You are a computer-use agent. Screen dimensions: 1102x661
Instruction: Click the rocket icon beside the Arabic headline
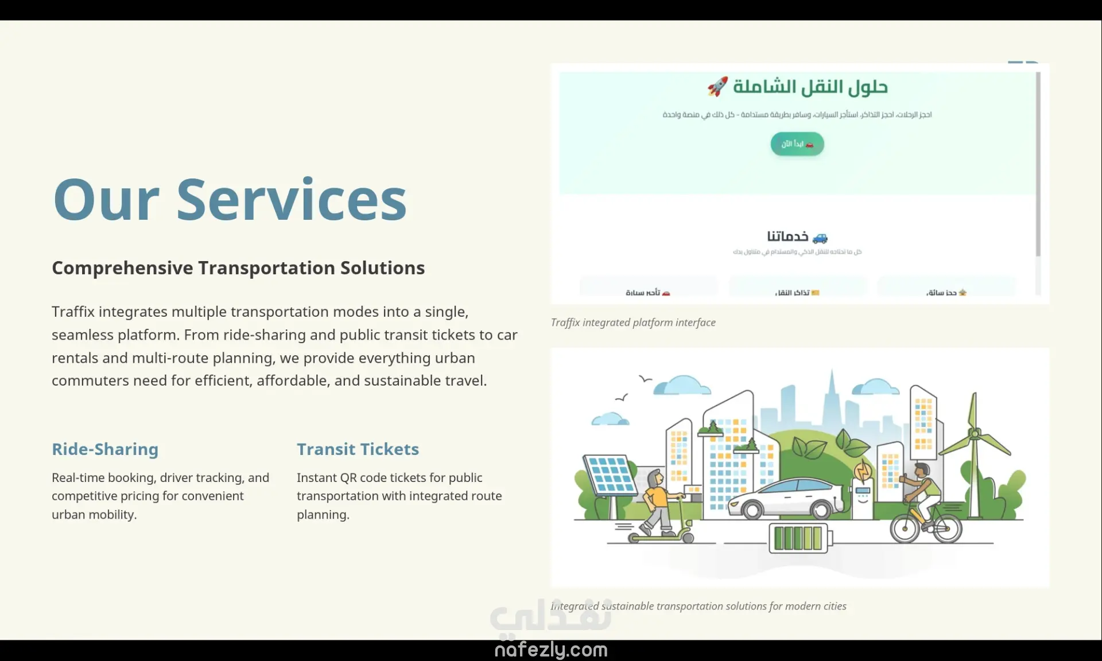[x=717, y=87]
